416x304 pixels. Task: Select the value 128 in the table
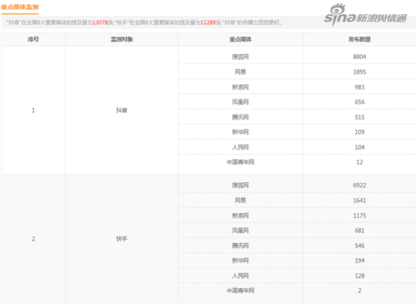point(360,275)
